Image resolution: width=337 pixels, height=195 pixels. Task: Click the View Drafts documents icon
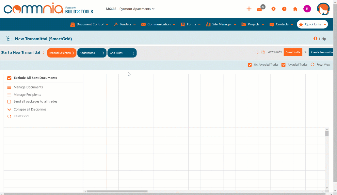point(263,52)
